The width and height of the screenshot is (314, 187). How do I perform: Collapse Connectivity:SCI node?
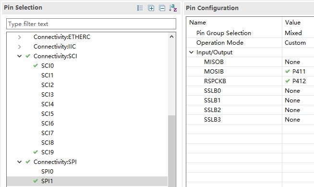19,56
